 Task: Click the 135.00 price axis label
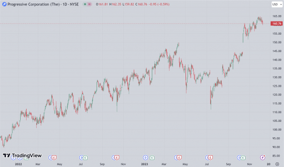click(x=277, y=68)
